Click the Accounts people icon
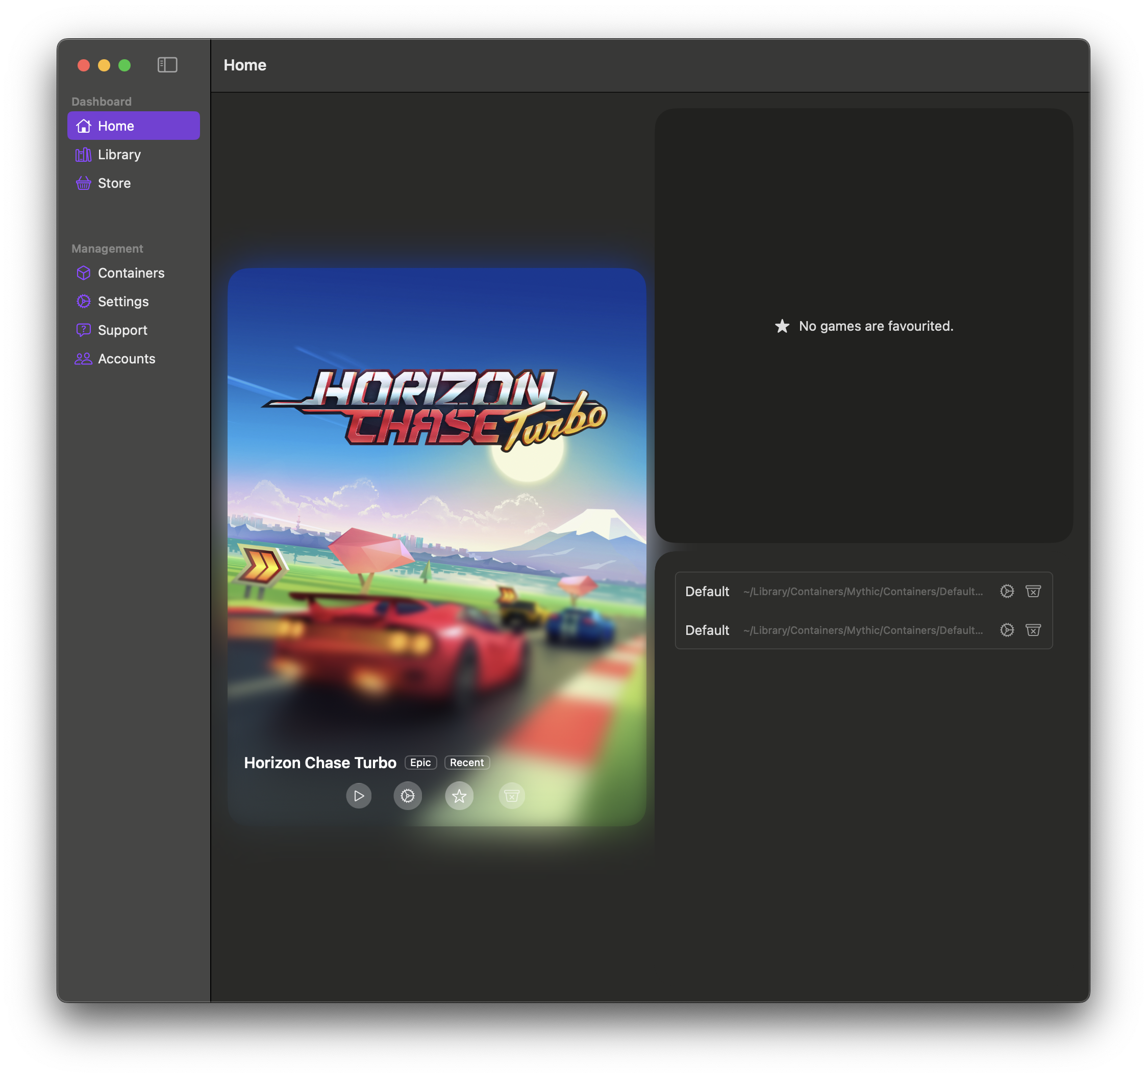 point(84,358)
